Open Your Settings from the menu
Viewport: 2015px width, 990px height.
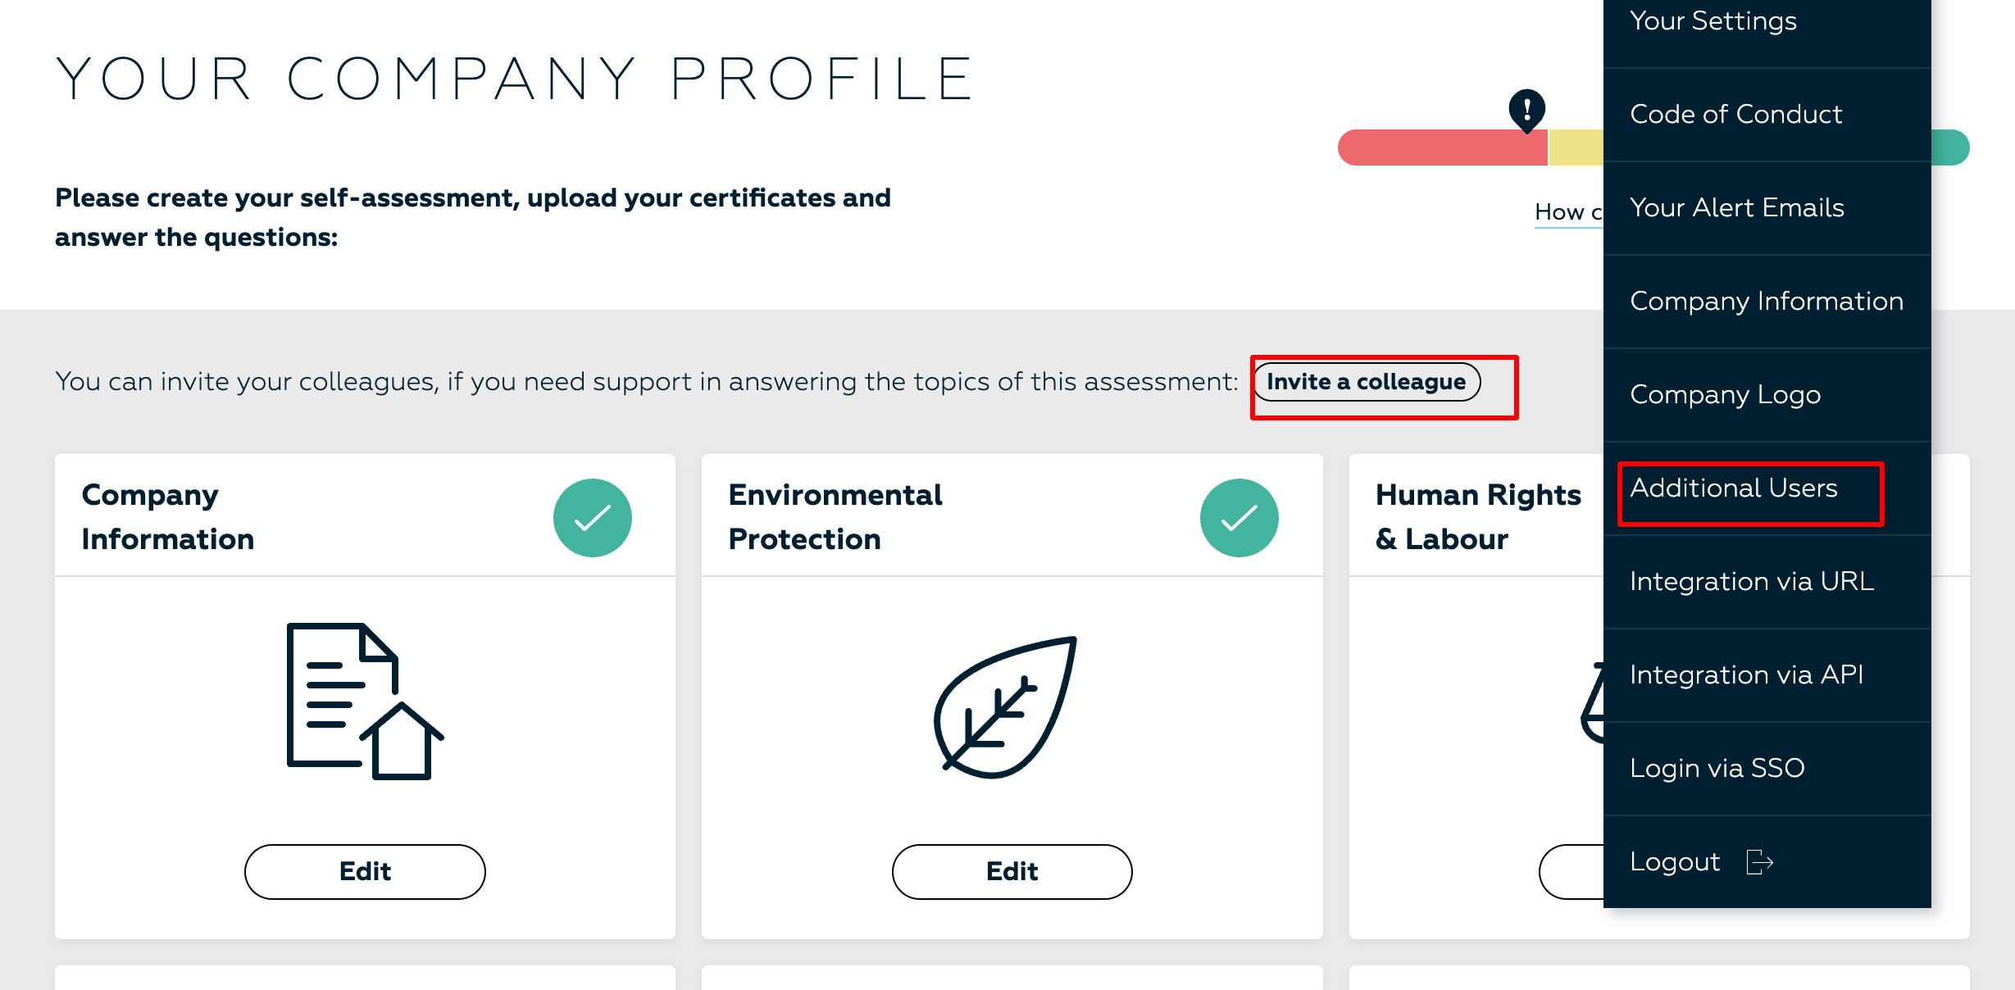[x=1713, y=20]
